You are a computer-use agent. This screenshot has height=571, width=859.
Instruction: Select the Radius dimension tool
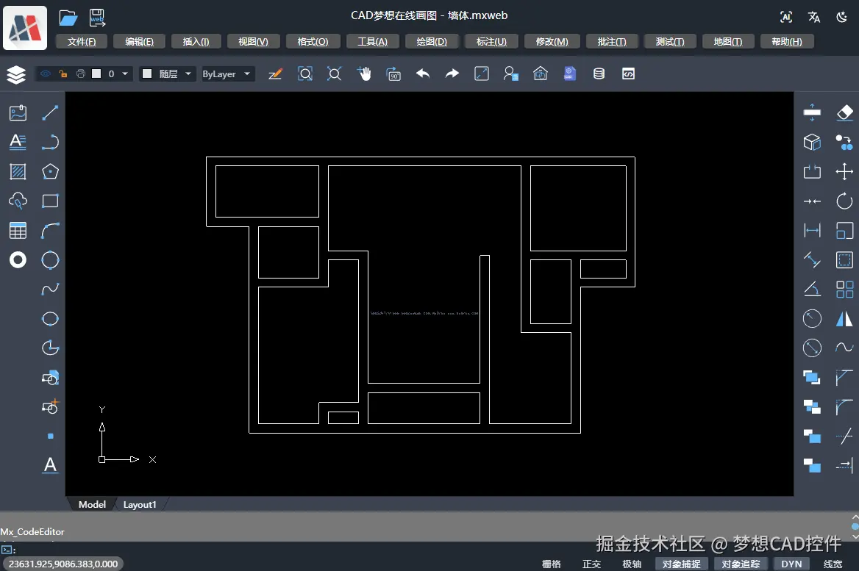(x=812, y=319)
